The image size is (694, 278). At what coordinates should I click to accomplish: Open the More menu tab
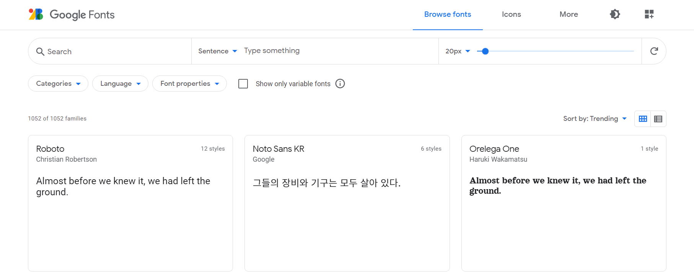[x=569, y=14]
